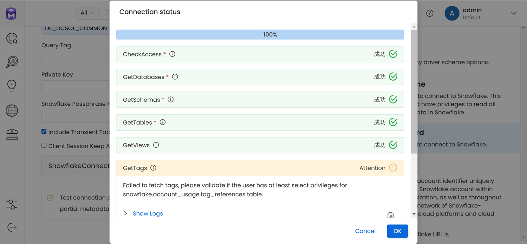Click Cancel in the Connection status dialog
527x244 pixels.
tap(365, 231)
